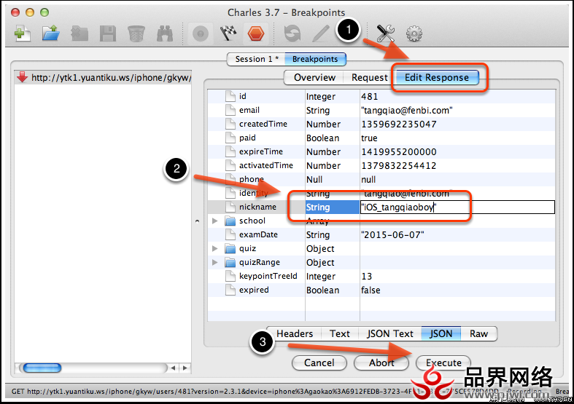This screenshot has height=404, width=574.
Task: Click the value 1359692235047
Action: [x=399, y=124]
